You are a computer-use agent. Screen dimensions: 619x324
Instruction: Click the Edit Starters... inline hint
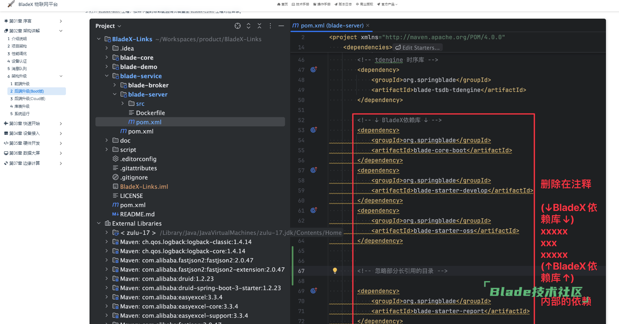tap(418, 48)
